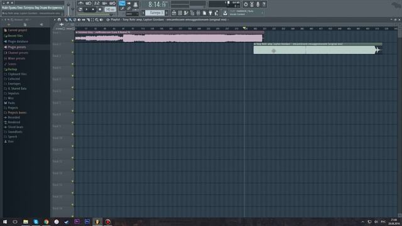The image size is (402, 226).
Task: Open the pattern selector dropdown
Action: coord(155,13)
